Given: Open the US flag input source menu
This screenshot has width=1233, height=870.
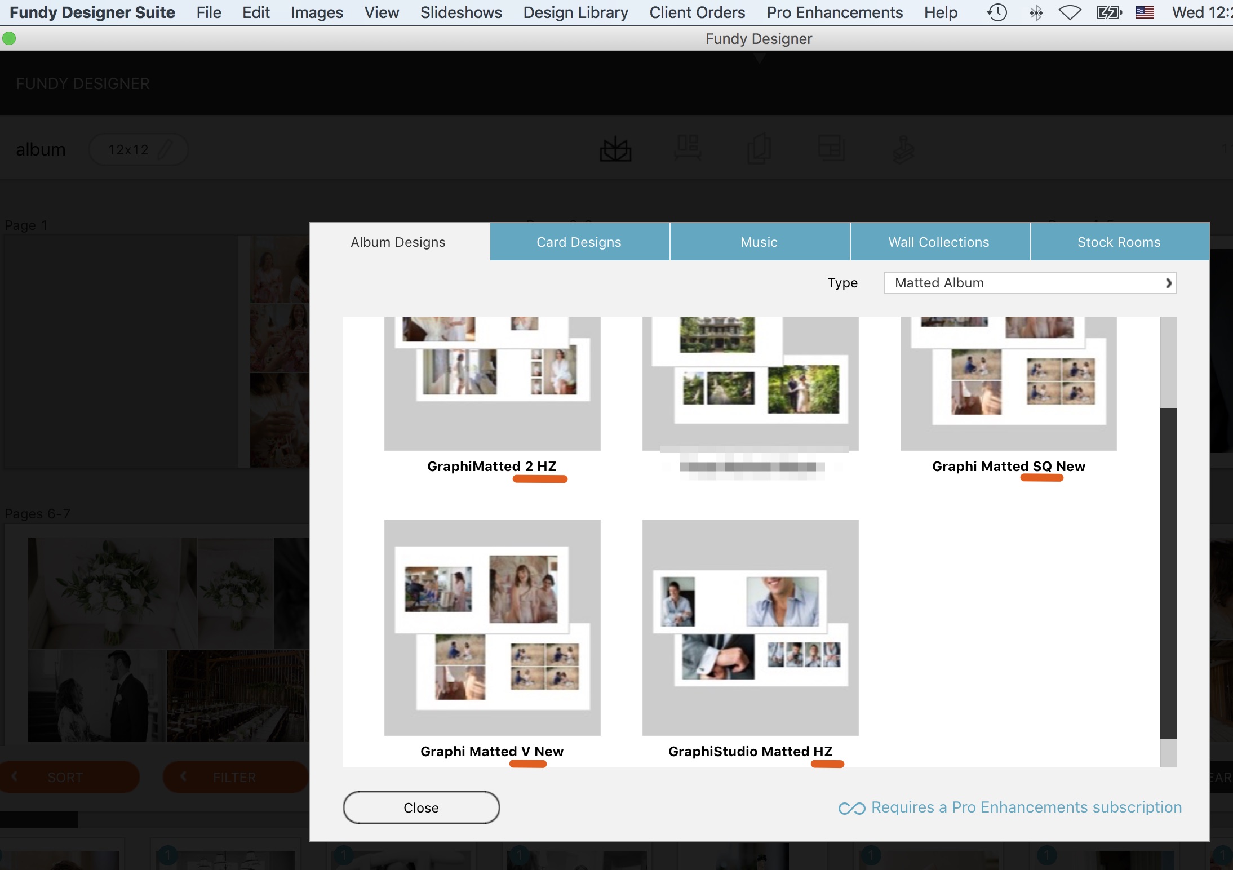Looking at the screenshot, I should pyautogui.click(x=1145, y=12).
